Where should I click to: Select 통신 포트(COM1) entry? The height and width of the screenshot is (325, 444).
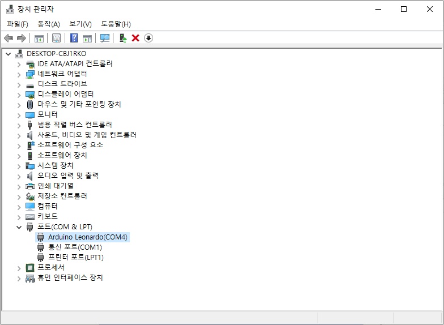[x=75, y=247]
